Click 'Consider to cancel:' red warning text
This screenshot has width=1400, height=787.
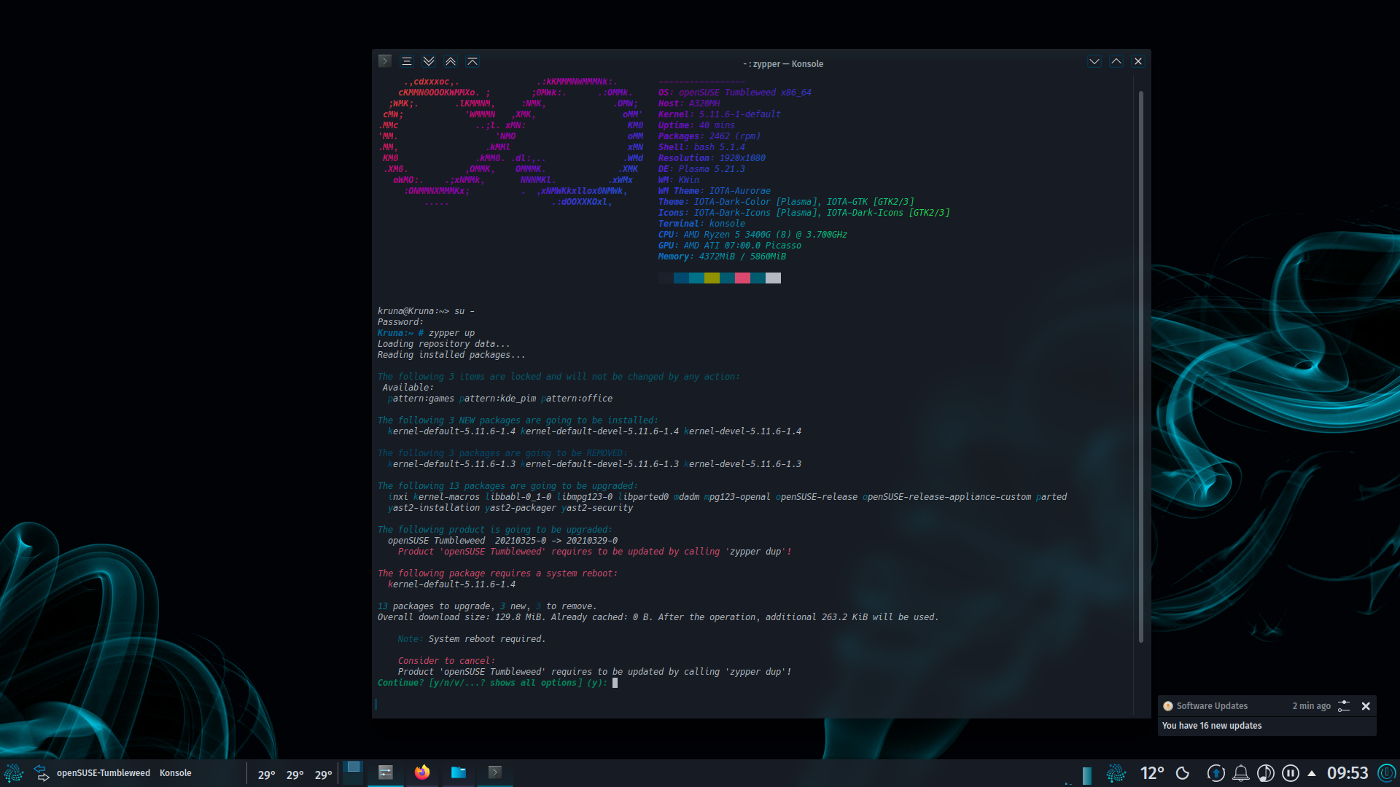[x=446, y=661]
